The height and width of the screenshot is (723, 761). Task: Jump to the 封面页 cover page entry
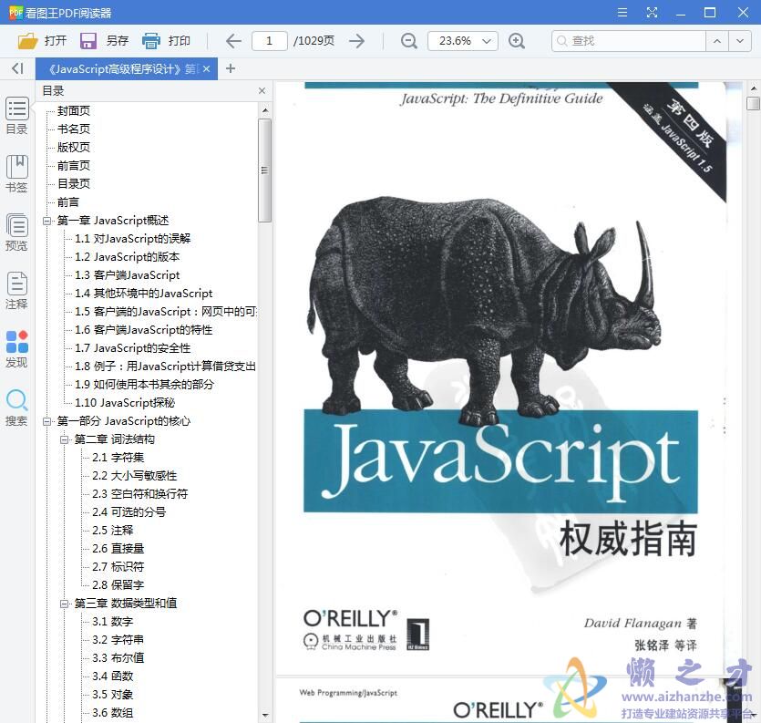73,110
